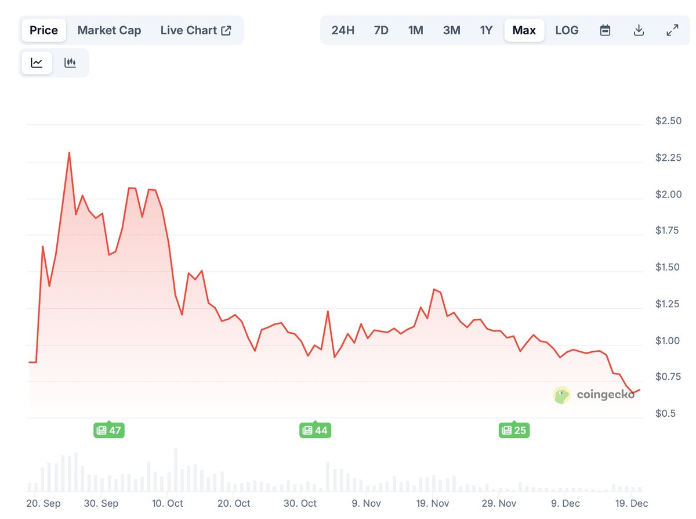Switch to line chart view
This screenshot has width=696, height=519.
point(37,63)
